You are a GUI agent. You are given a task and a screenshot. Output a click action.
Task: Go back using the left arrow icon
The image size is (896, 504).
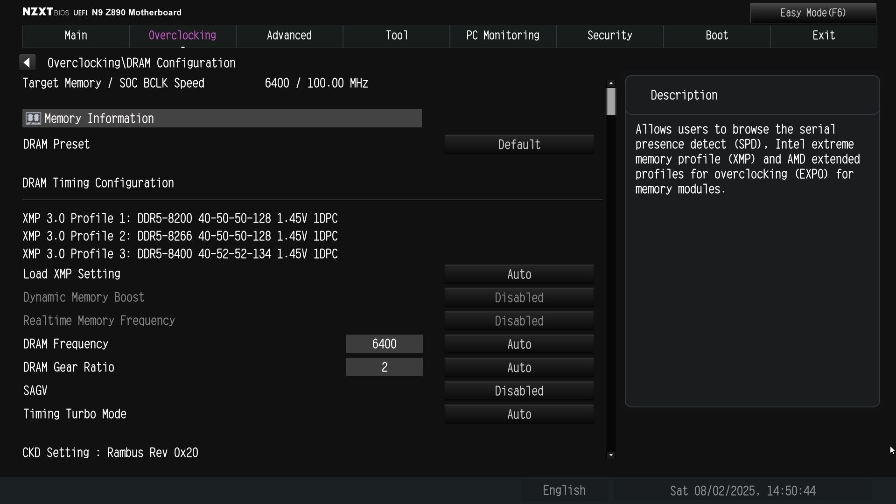tap(28, 63)
